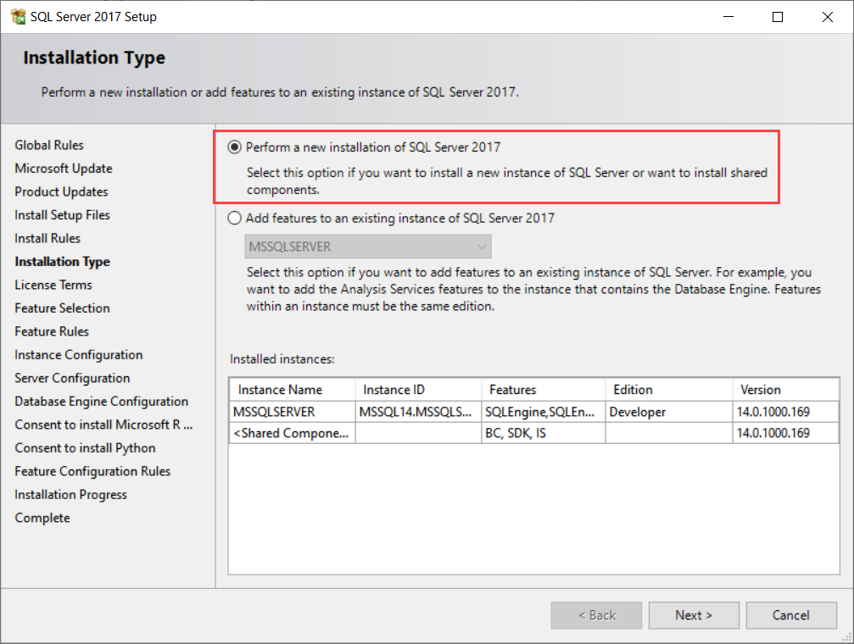The width and height of the screenshot is (854, 644).
Task: Sort by Version column header
Action: pyautogui.click(x=785, y=390)
